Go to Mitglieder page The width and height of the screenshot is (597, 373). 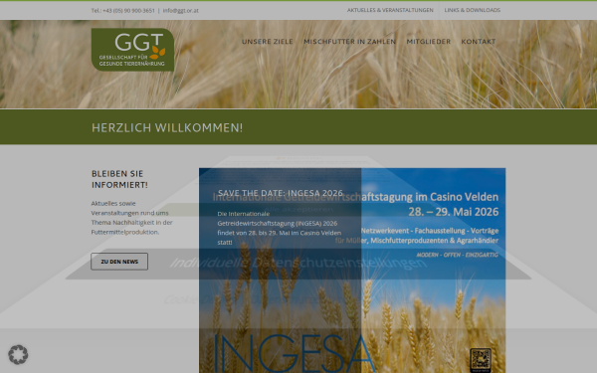428,42
